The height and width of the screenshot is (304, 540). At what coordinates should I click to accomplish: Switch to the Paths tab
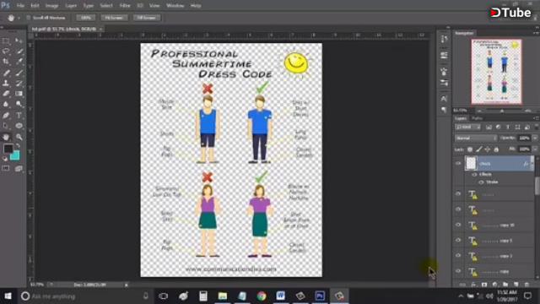477,118
